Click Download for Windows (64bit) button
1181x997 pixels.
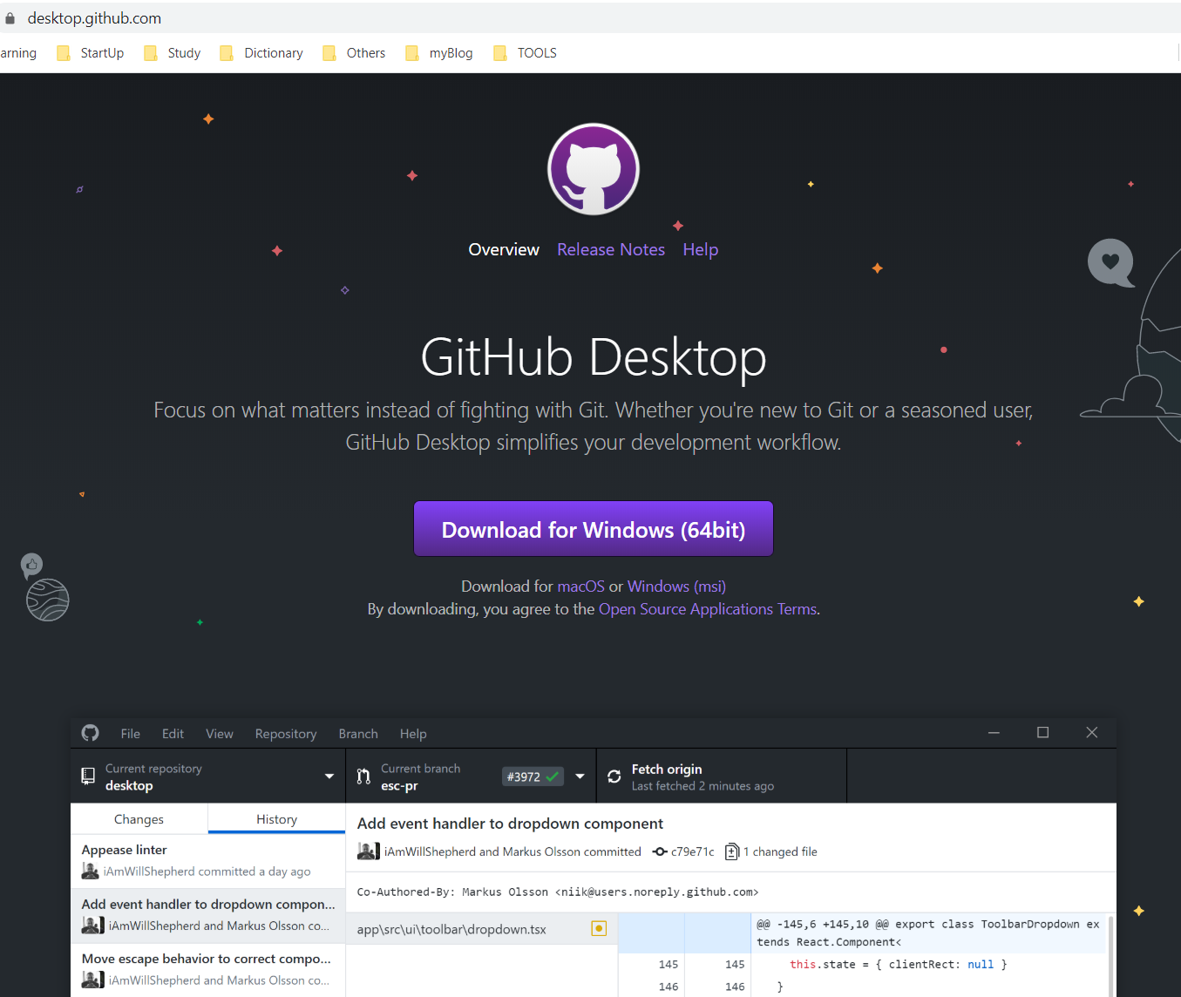(x=594, y=529)
